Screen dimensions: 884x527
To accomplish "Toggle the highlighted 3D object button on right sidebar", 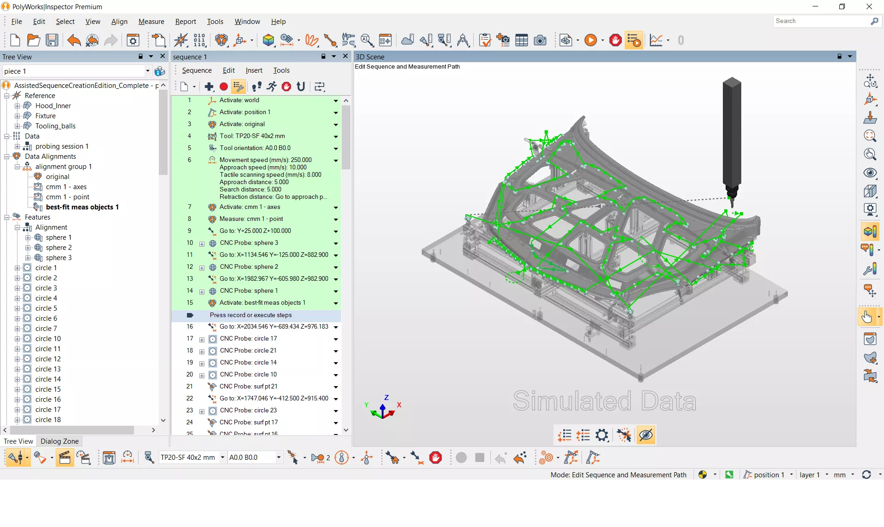I will (x=870, y=231).
